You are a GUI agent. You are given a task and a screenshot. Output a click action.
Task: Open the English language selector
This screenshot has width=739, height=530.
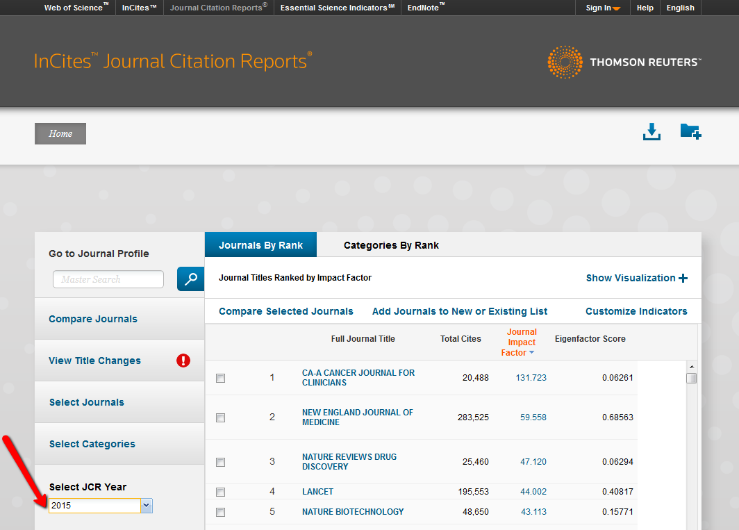[x=680, y=8]
